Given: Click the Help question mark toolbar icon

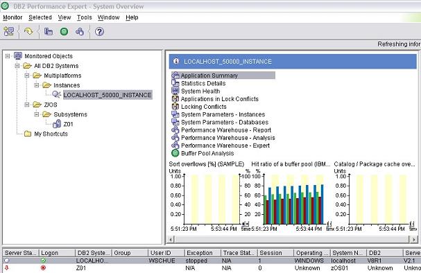Looking at the screenshot, I should tap(99, 32).
